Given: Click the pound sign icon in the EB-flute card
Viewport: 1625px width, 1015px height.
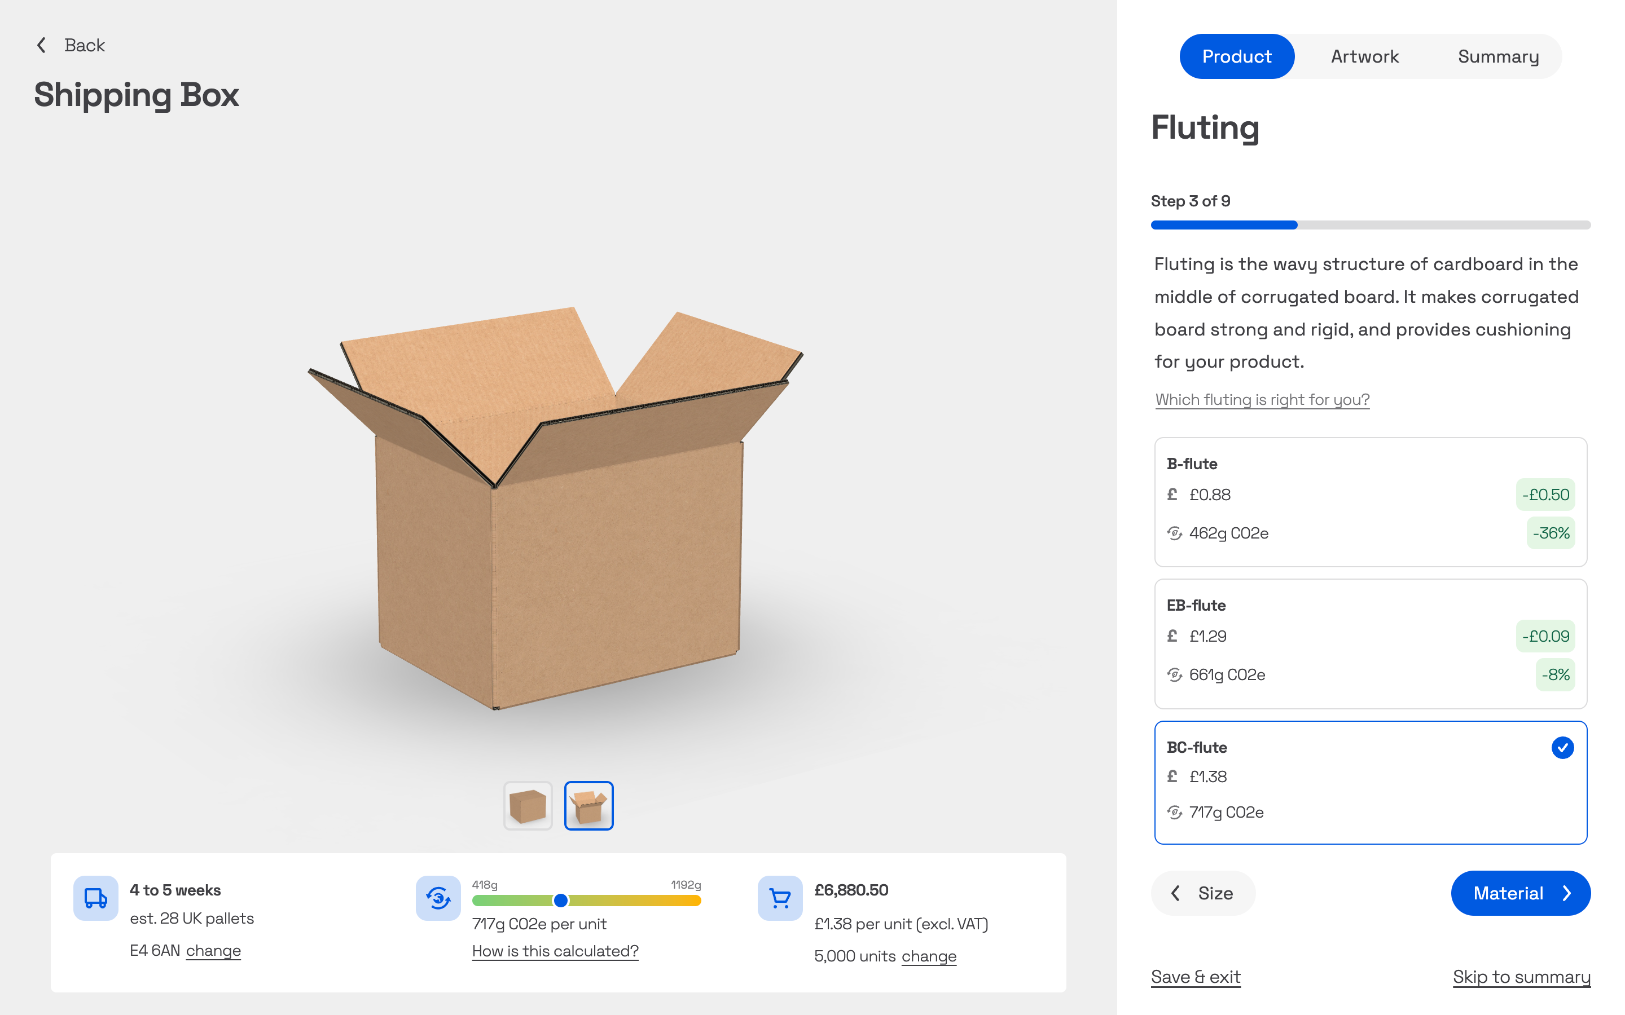Looking at the screenshot, I should click(1172, 636).
